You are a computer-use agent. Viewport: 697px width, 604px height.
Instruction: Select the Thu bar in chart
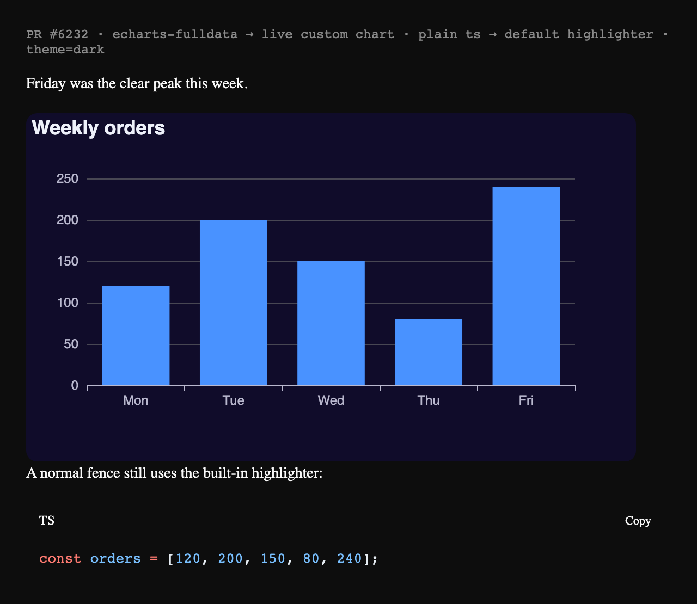tap(429, 352)
